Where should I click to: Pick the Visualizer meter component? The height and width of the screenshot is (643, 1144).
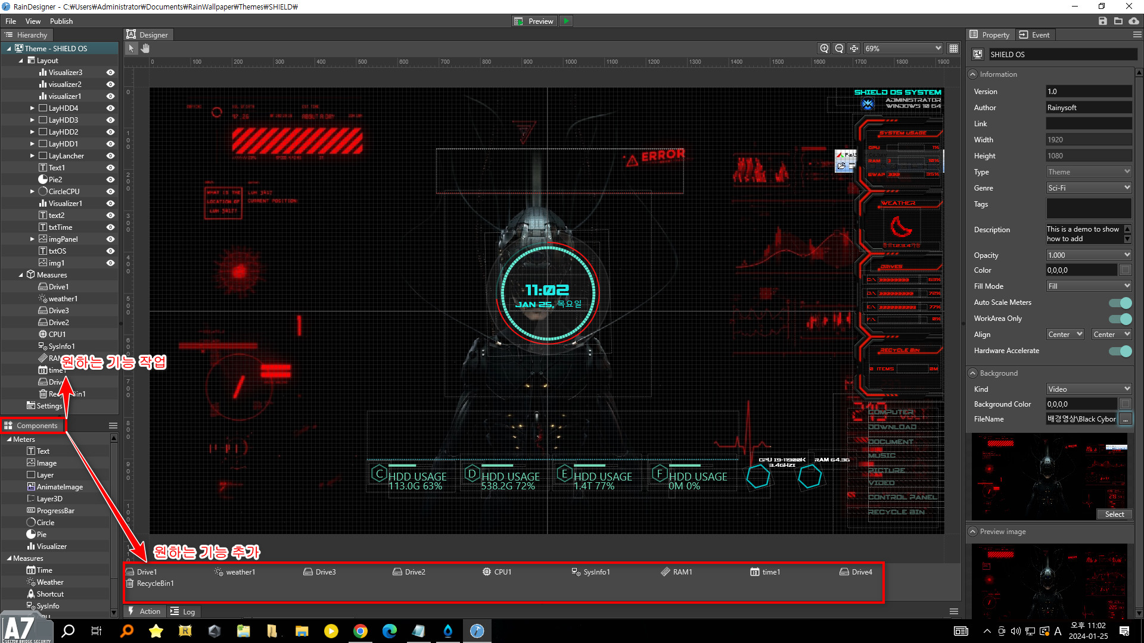pyautogui.click(x=46, y=546)
